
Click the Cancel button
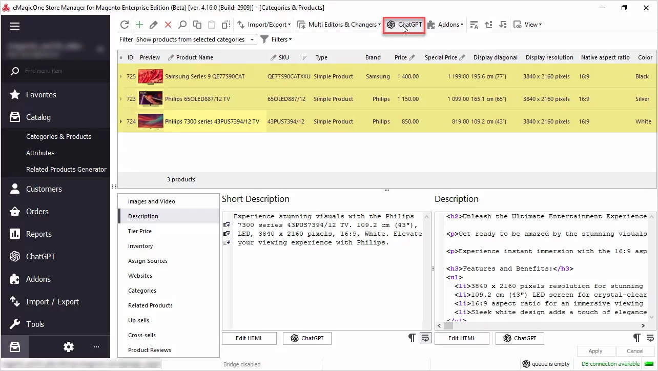point(635,351)
